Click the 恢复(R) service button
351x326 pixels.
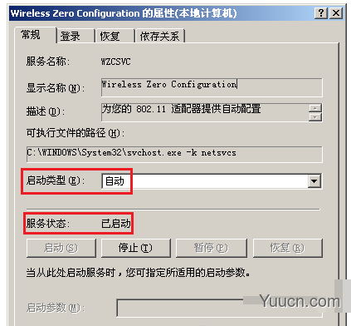pos(288,248)
